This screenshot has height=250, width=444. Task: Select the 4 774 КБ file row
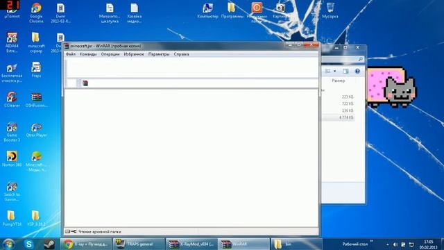[338, 117]
